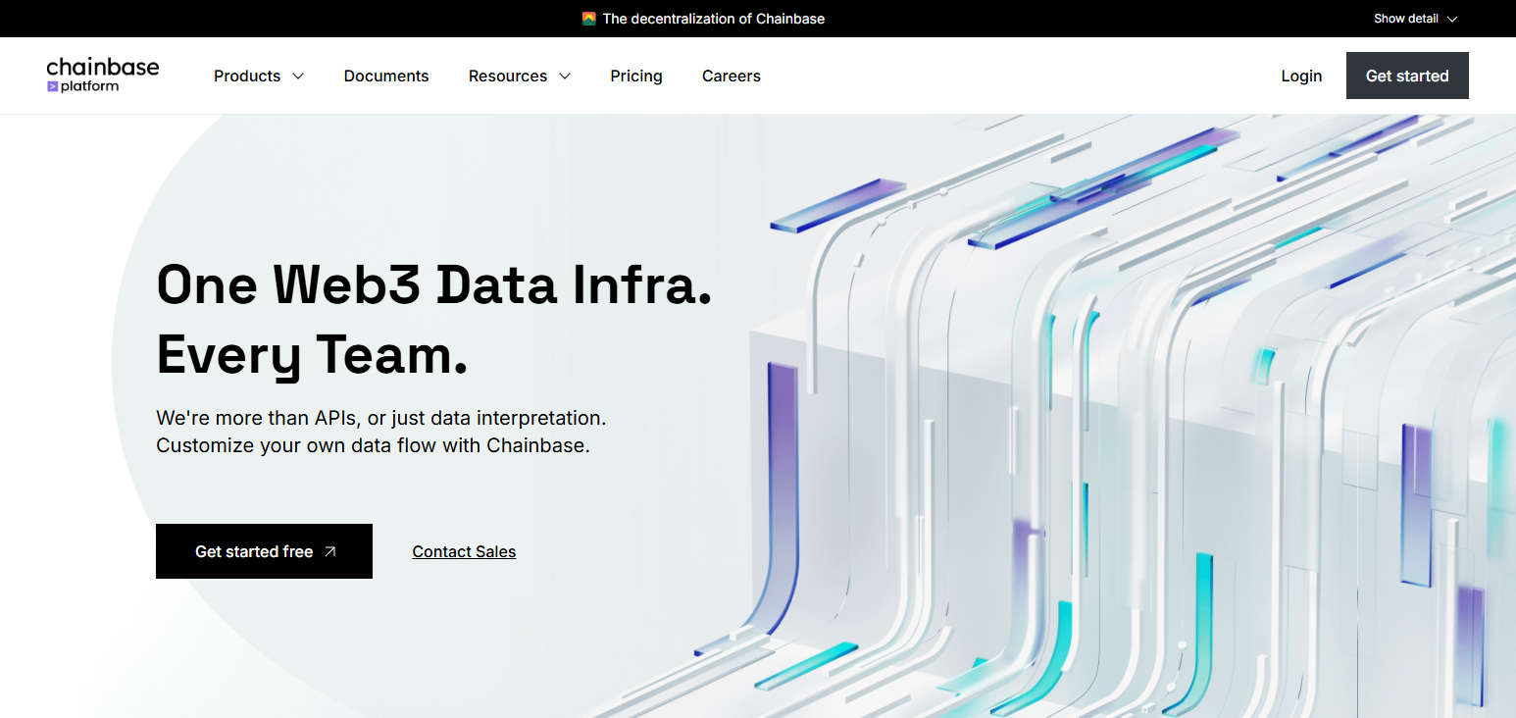Click the Chainbase platform logo
Image resolution: width=1516 pixels, height=718 pixels.
(x=103, y=76)
